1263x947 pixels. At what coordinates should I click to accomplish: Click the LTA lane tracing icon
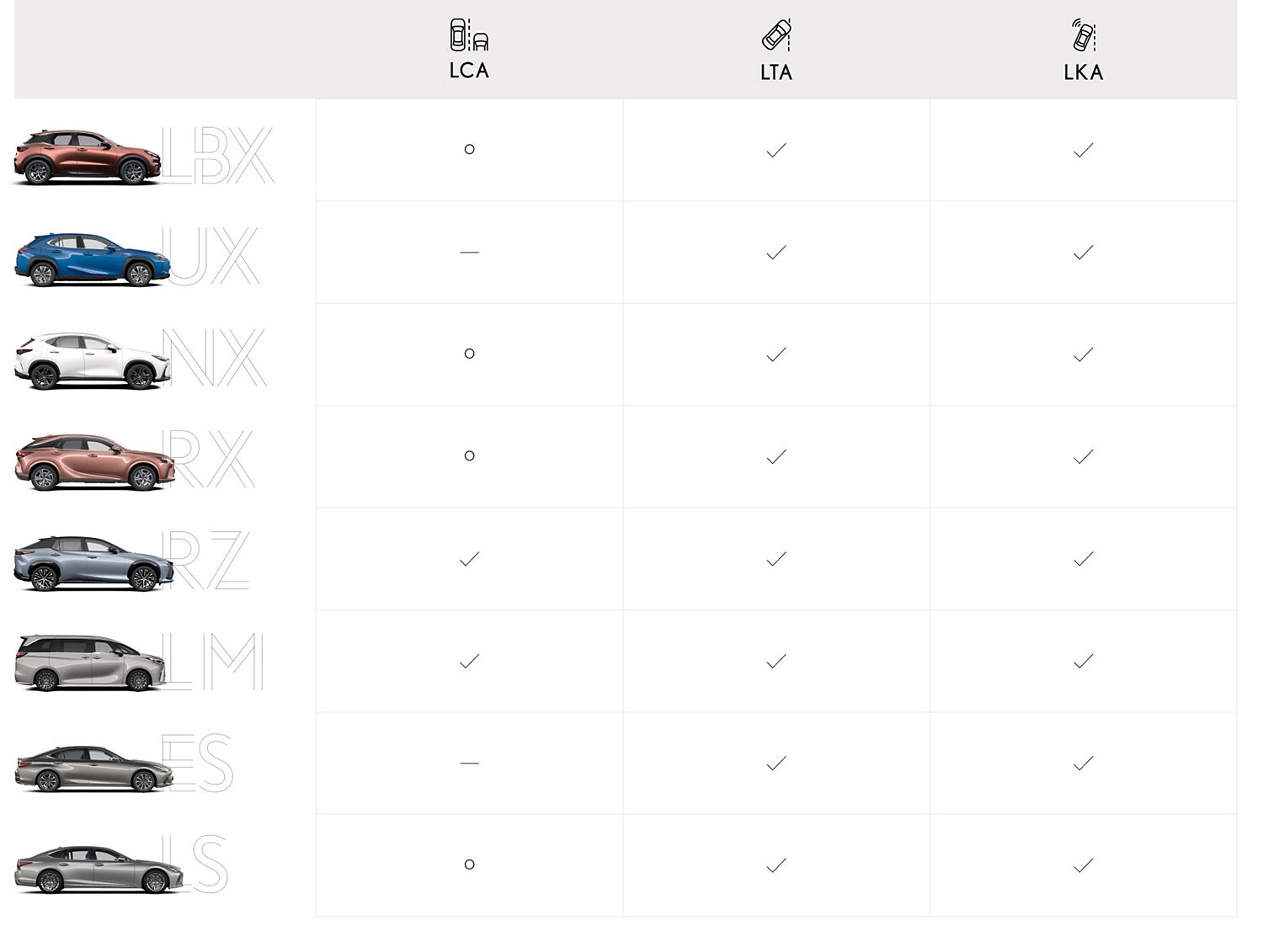[776, 35]
